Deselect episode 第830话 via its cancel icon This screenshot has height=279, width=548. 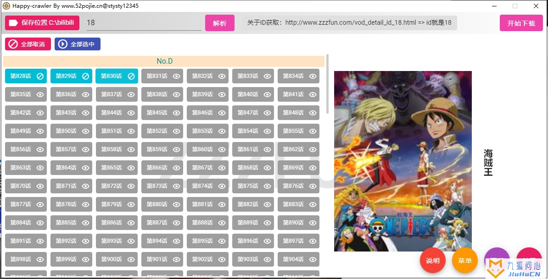click(x=131, y=76)
